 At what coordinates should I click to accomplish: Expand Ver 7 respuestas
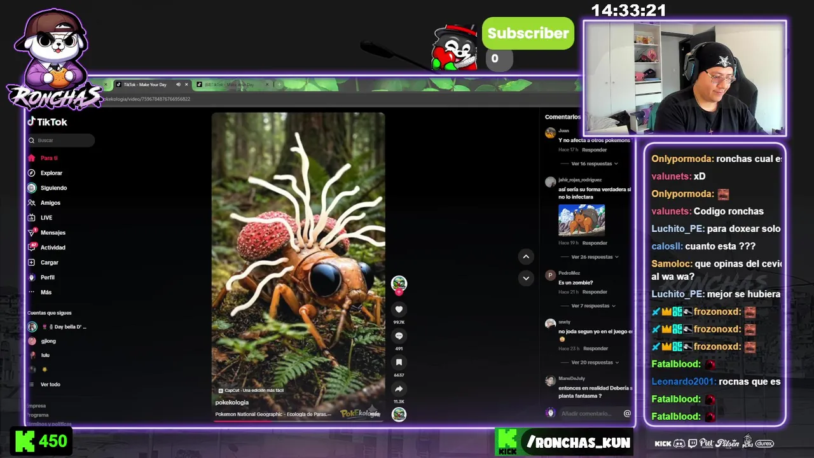point(593,306)
